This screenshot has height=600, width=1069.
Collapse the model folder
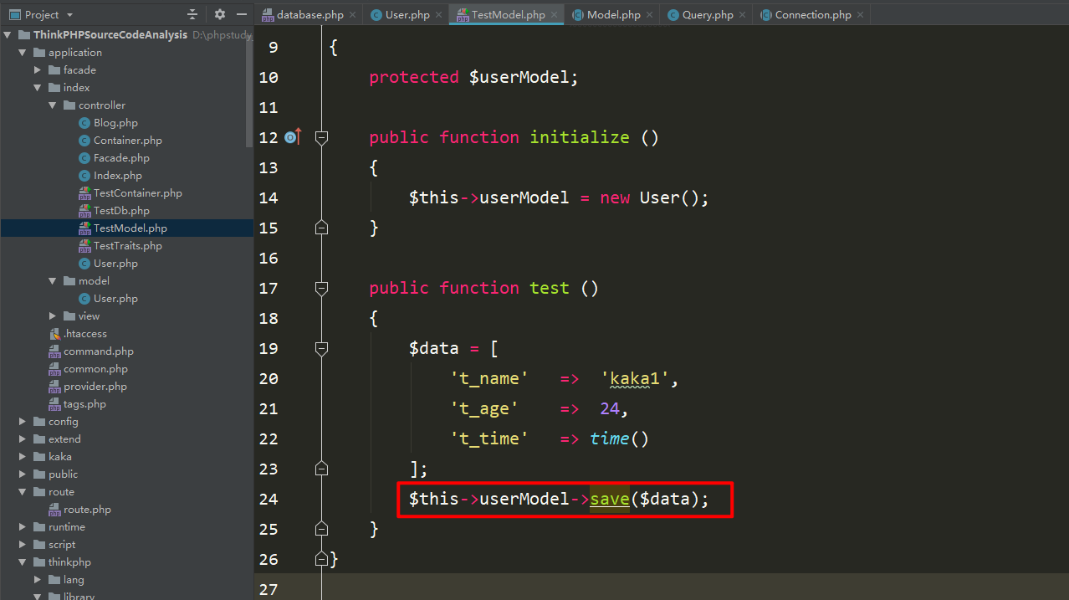click(x=53, y=281)
